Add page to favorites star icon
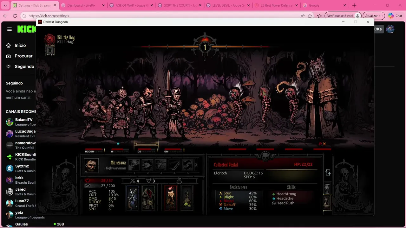The width and height of the screenshot is (406, 228). click(310, 16)
